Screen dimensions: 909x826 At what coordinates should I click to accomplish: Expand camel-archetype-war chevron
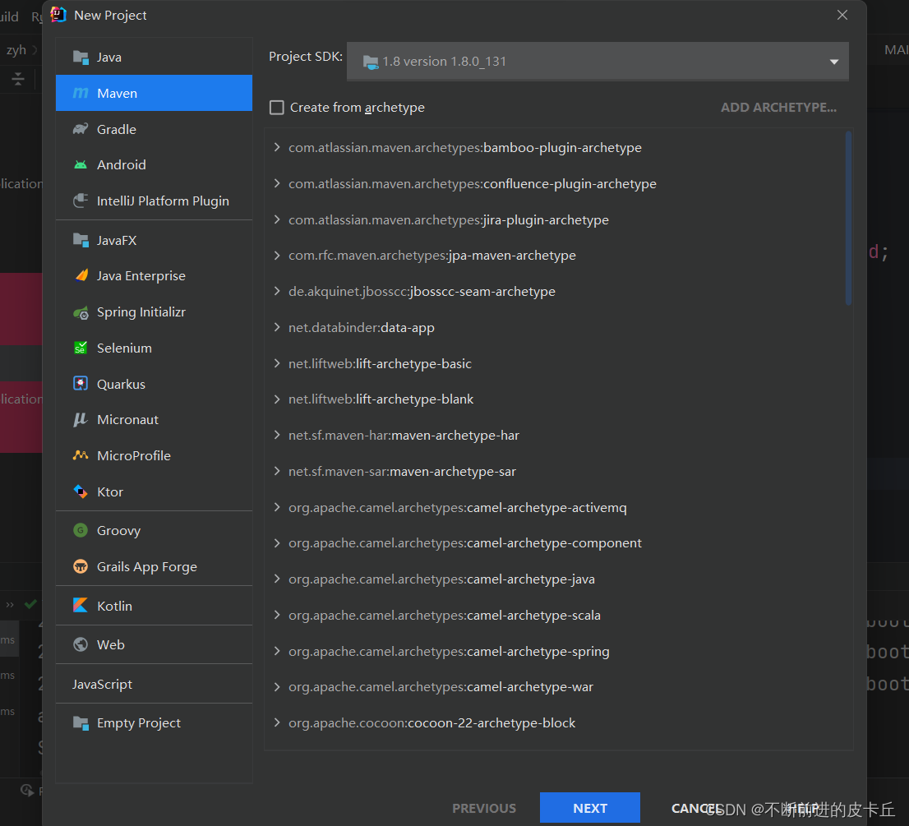click(277, 687)
